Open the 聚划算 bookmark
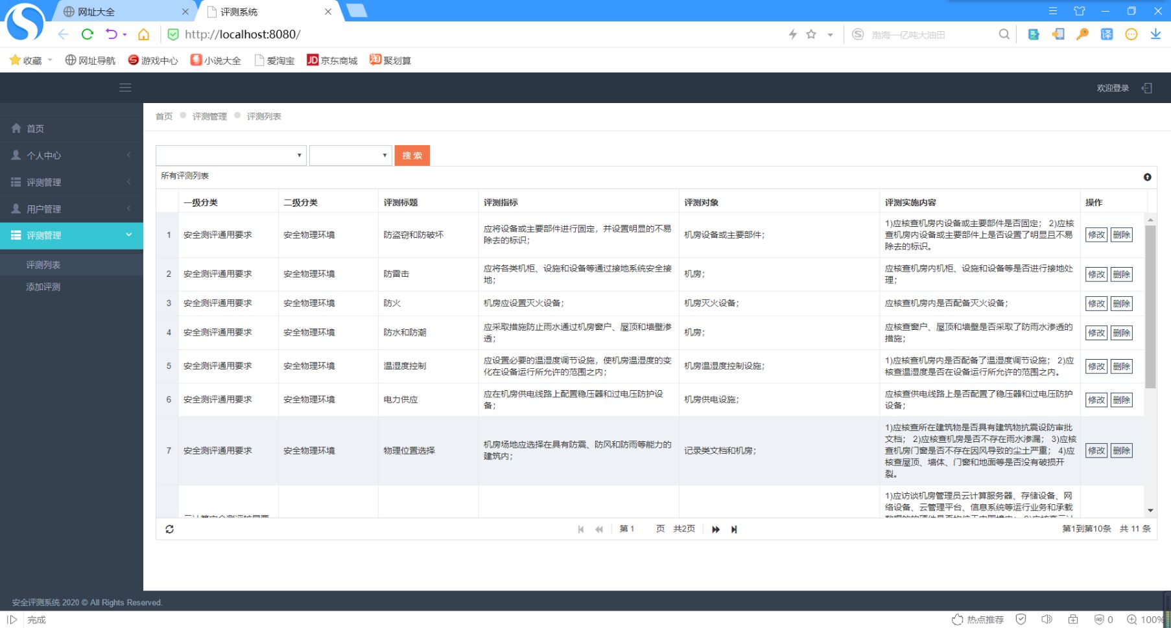The height and width of the screenshot is (628, 1171). (x=390, y=60)
